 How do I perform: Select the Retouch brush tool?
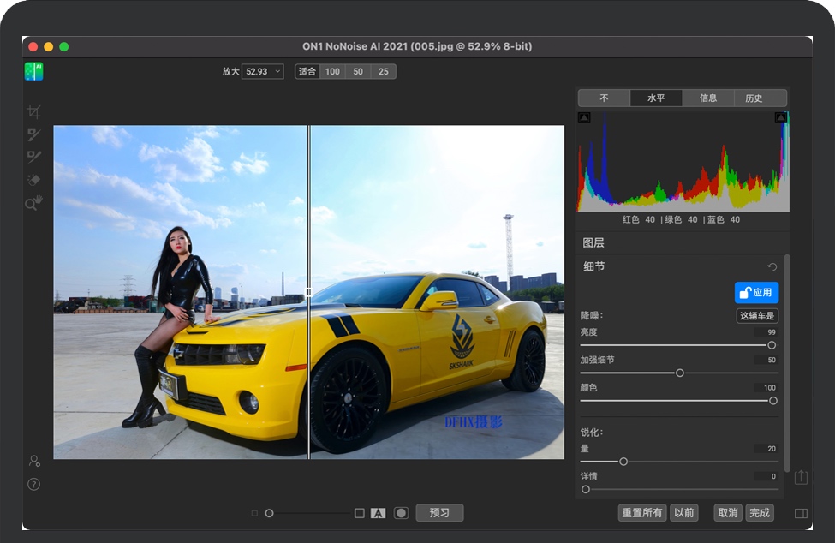(x=34, y=156)
